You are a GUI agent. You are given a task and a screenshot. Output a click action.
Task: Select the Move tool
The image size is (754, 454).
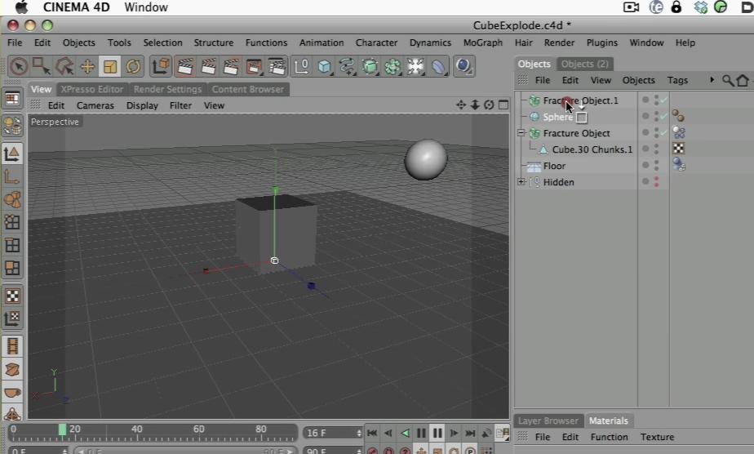[87, 66]
